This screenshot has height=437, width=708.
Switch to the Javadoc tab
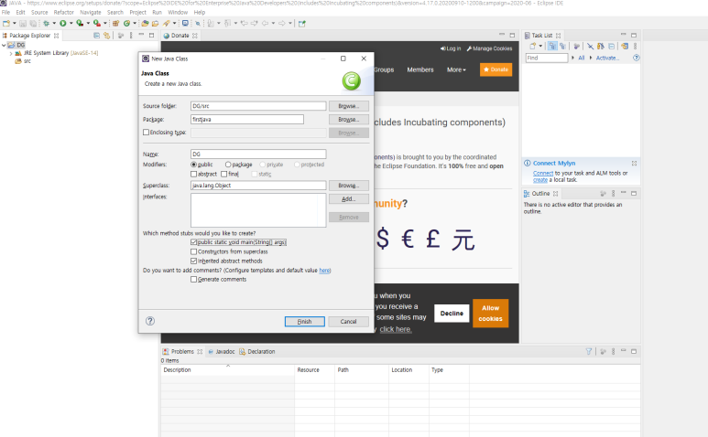pyautogui.click(x=222, y=351)
